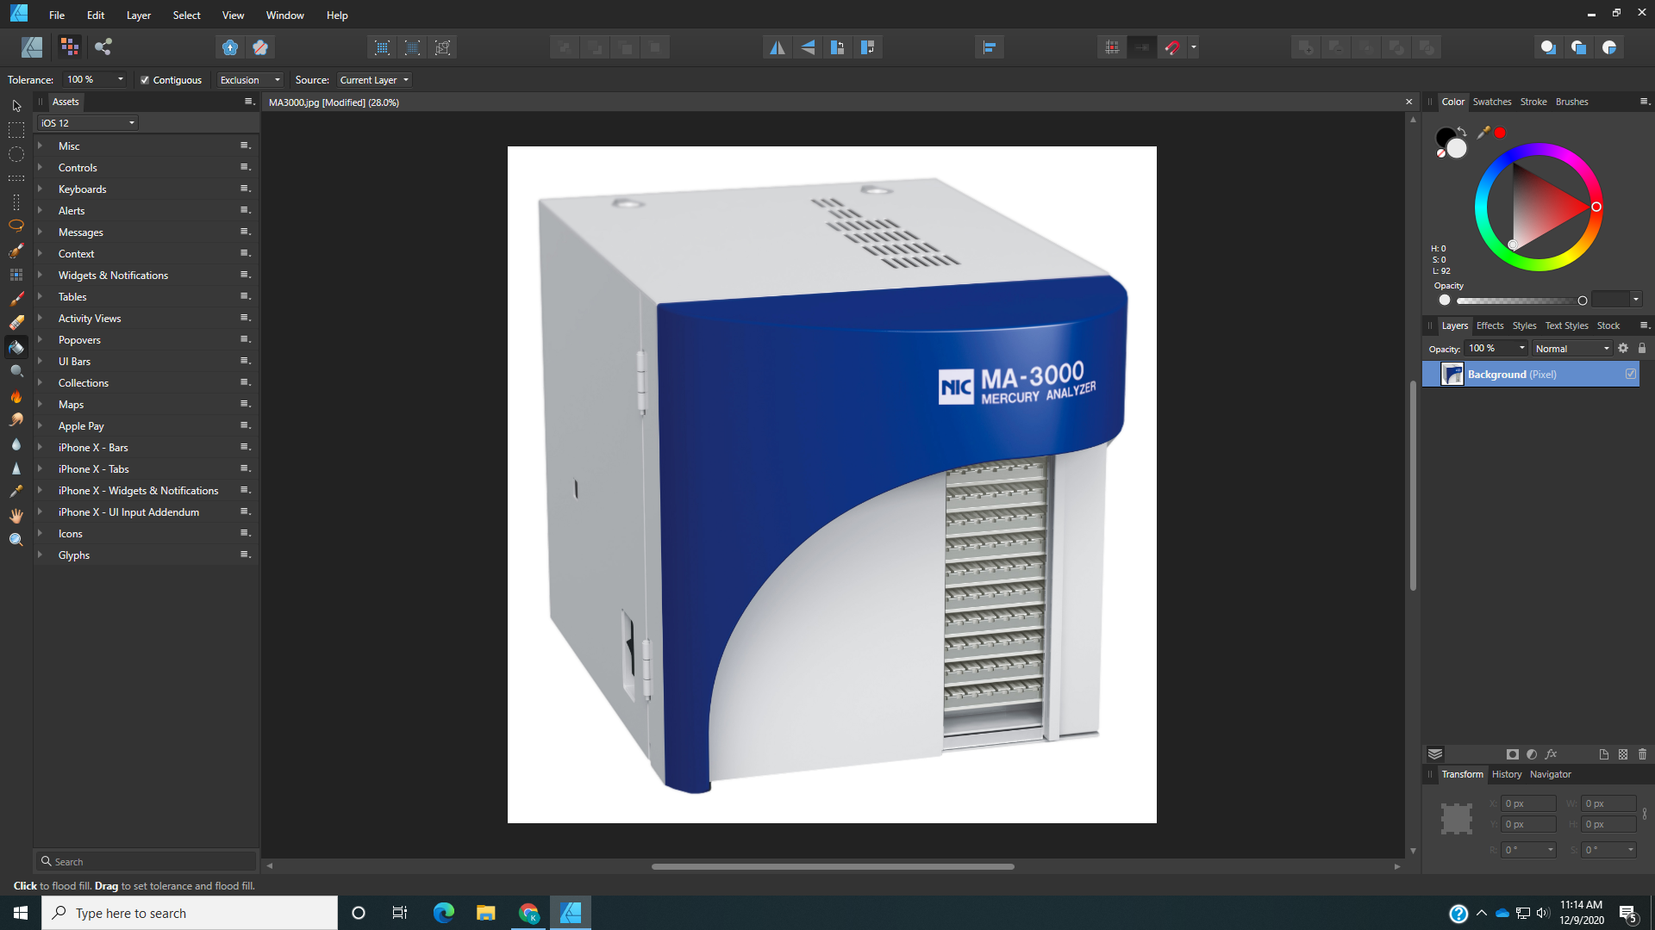This screenshot has width=1655, height=930.
Task: Click the Flip Vertical toolbar icon
Action: 808,47
